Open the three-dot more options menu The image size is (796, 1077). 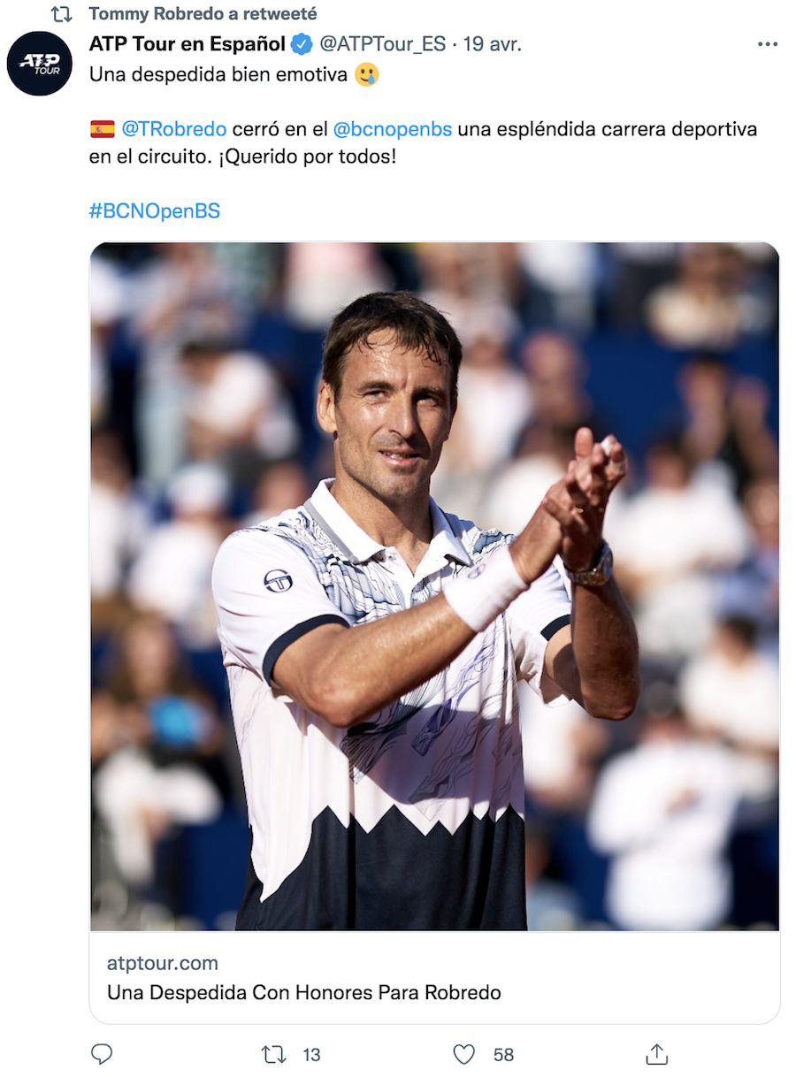click(768, 44)
